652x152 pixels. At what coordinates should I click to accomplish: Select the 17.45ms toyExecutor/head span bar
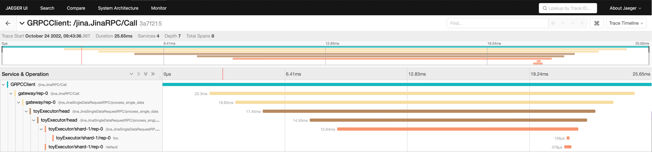point(429,111)
